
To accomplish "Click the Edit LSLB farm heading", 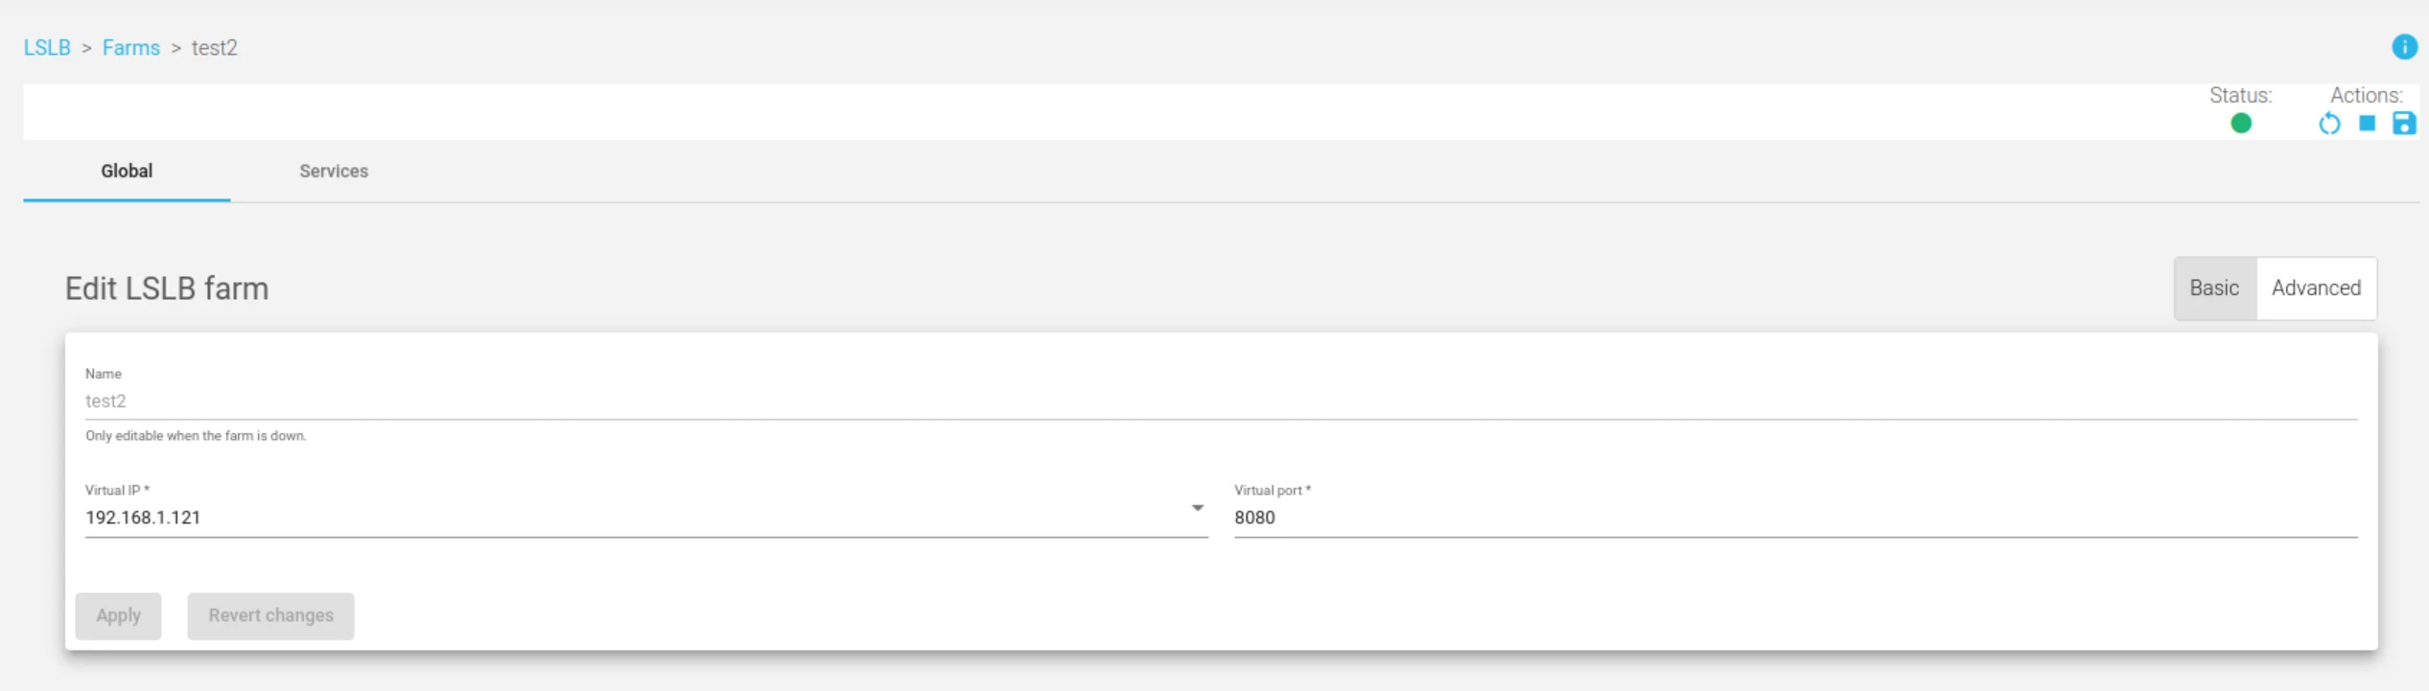I will [x=167, y=288].
